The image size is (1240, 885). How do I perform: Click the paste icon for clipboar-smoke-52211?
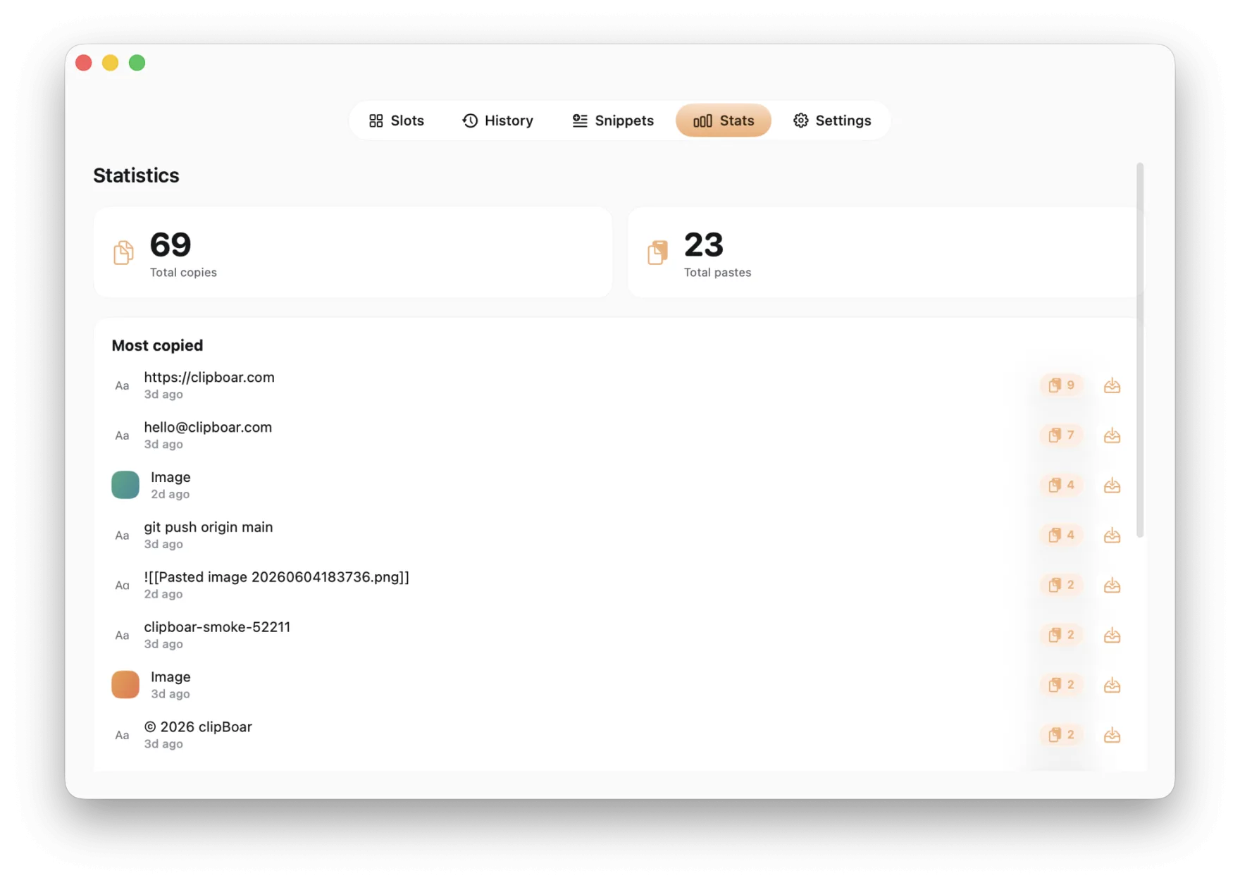pos(1112,636)
